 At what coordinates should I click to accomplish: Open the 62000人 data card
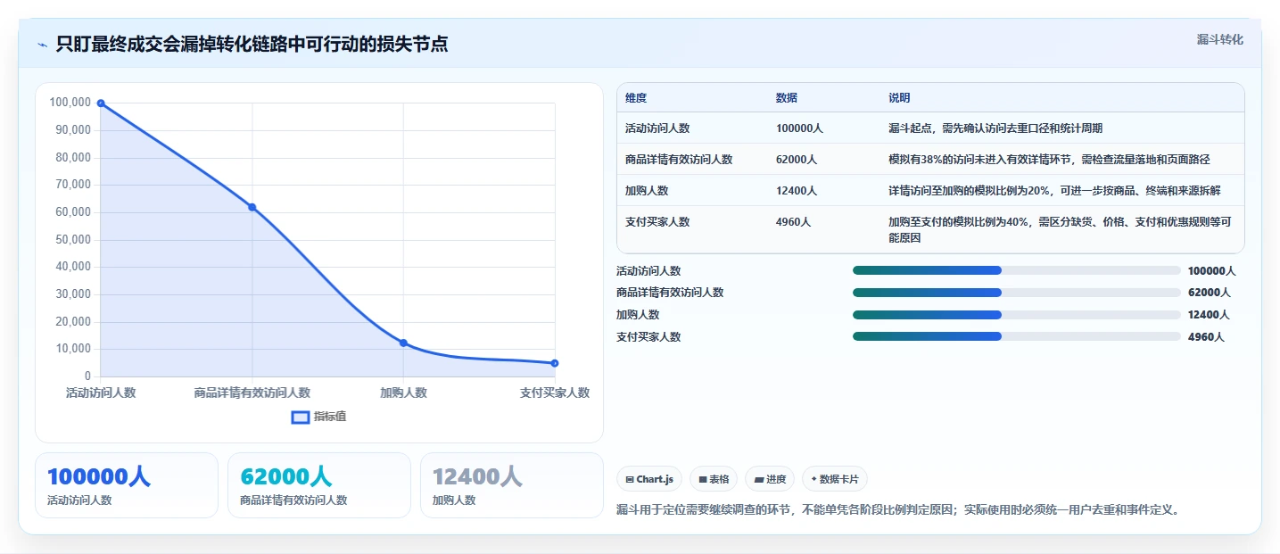319,485
